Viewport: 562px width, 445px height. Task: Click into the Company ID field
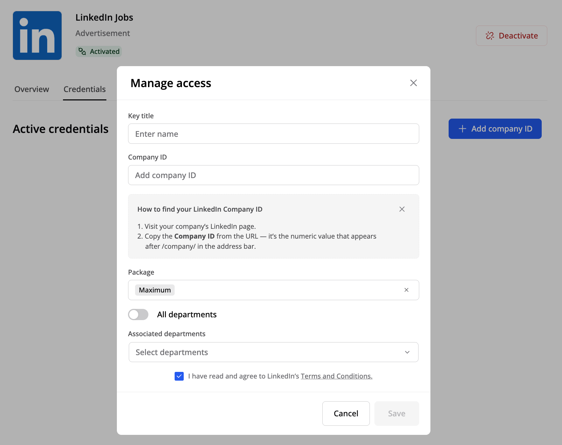point(273,175)
